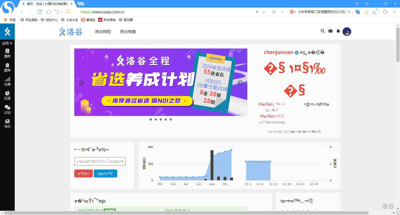Viewport: 400px width, 215px height.
Task: Open the 讨论 discussion sidebar icon
Action: click(7, 109)
